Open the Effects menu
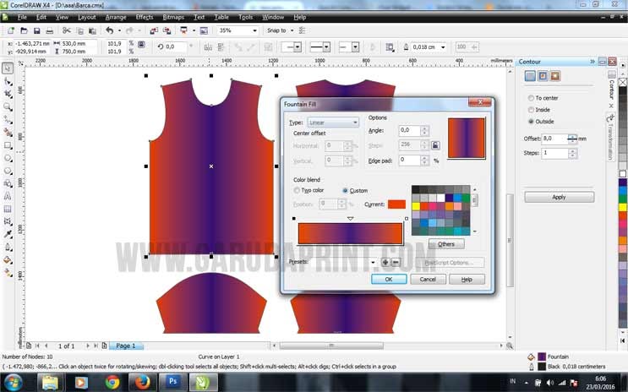Screen dimensions: 628x392 point(145,17)
